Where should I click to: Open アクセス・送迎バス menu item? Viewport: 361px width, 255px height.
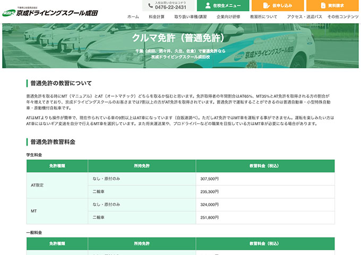coord(304,17)
